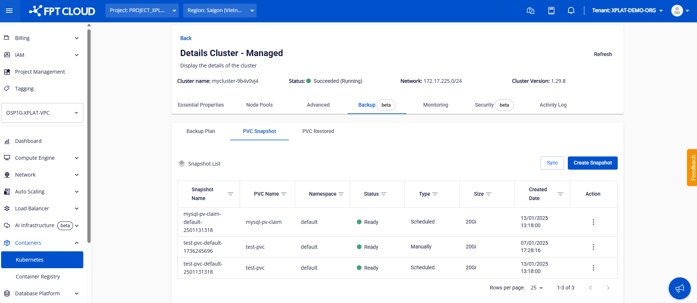Image resolution: width=697 pixels, height=303 pixels.
Task: Click the Back link
Action: tap(186, 38)
